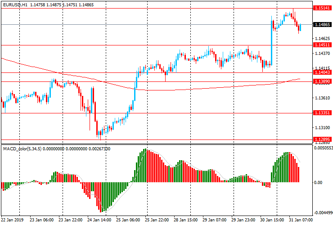The image size is (333, 225).
Task: Select the 31 Jan 07:00 time label
Action: [x=301, y=220]
